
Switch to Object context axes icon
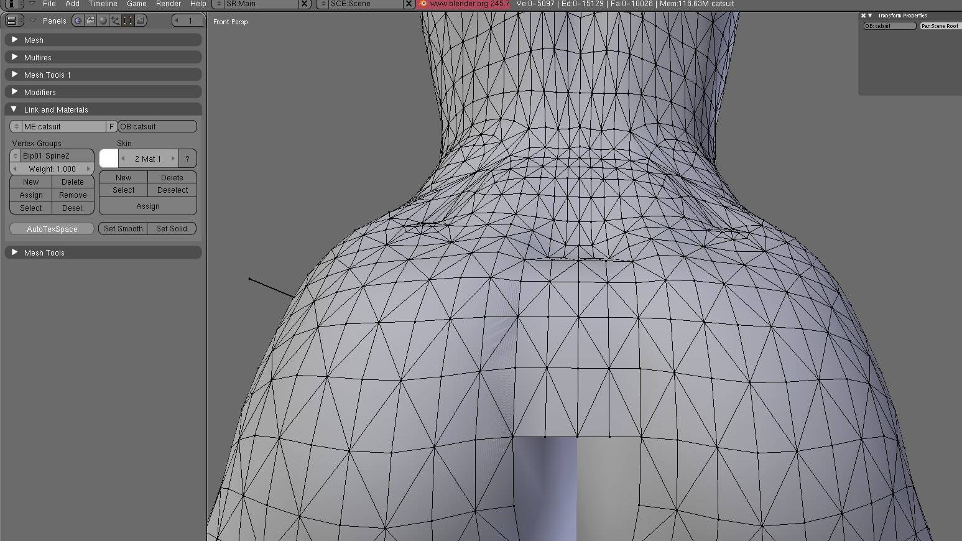tap(115, 21)
